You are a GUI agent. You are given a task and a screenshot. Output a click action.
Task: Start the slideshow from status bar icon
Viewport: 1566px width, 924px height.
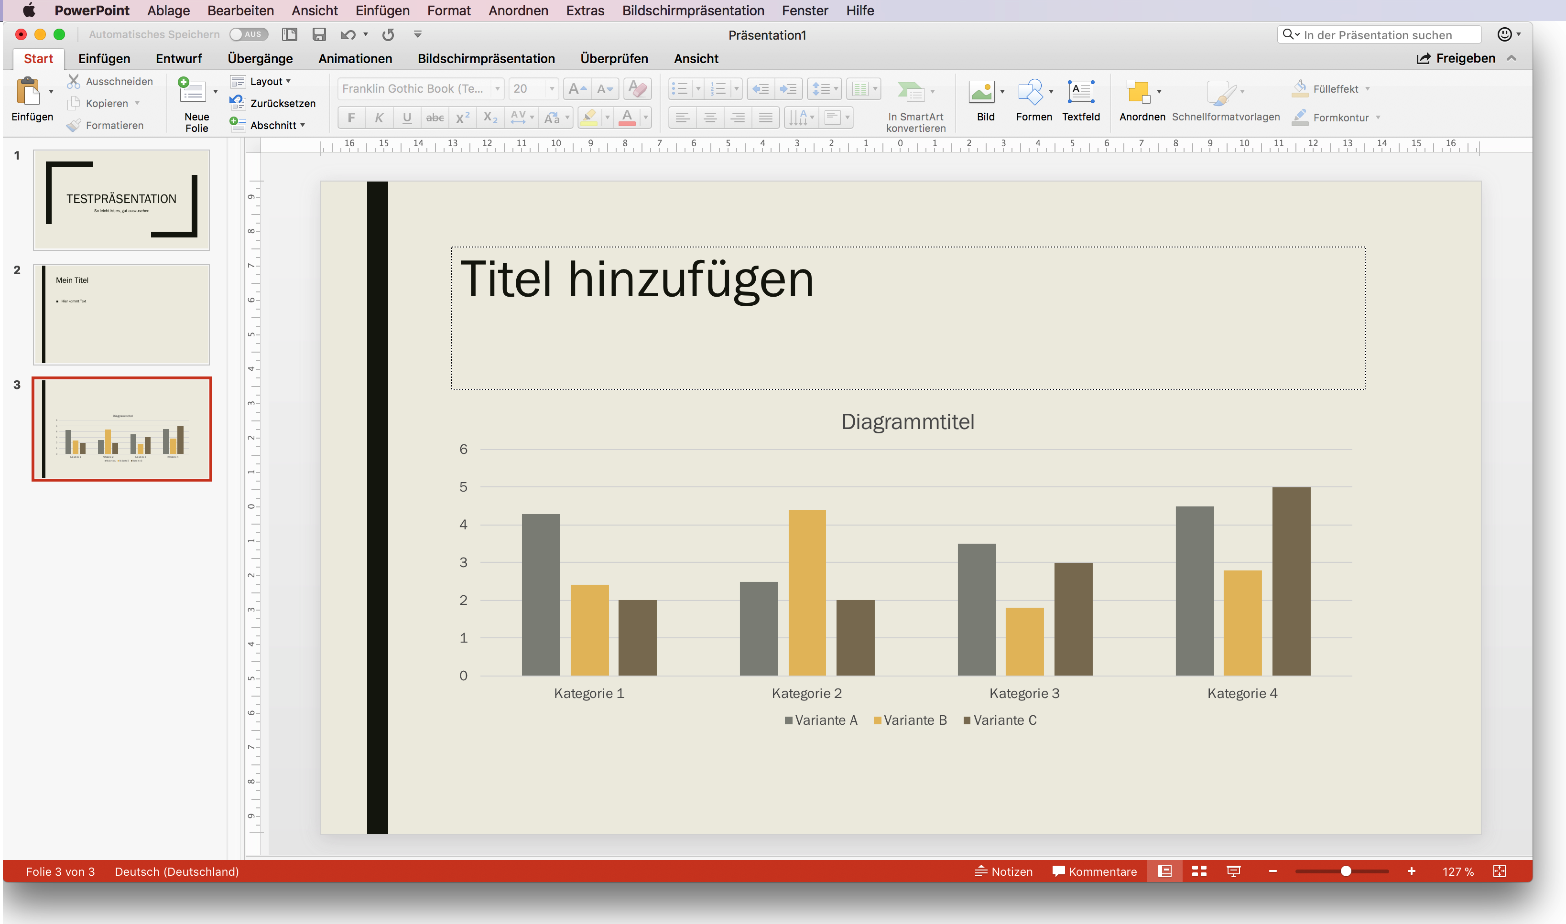point(1233,871)
